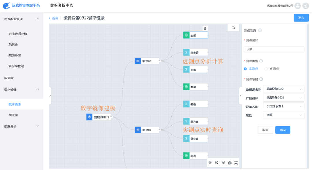
Task: Click the chart statistics icon in canvas toolbar
Action: [229, 163]
